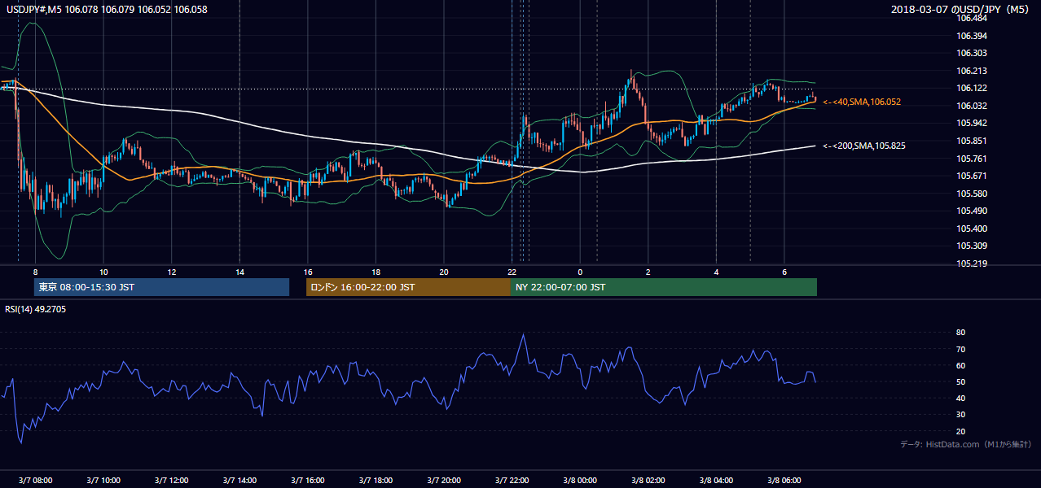Click hour tick 16 under price chart
The image size is (1041, 488).
pyautogui.click(x=307, y=272)
